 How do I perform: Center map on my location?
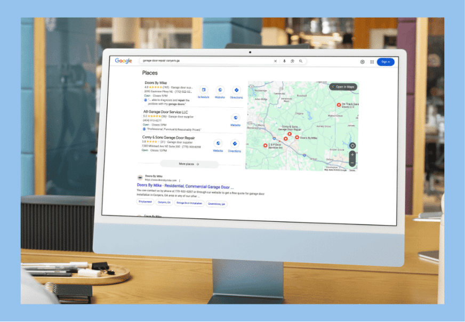352,146
